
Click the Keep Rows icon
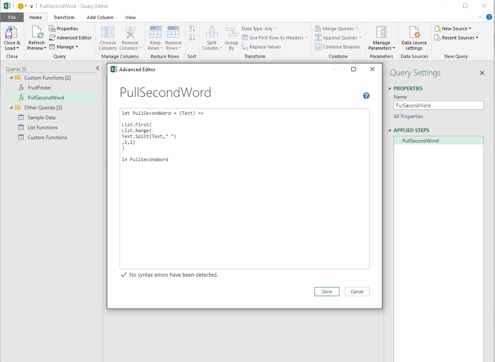pos(155,33)
